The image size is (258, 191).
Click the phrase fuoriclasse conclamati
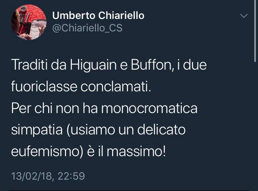pos(81,87)
